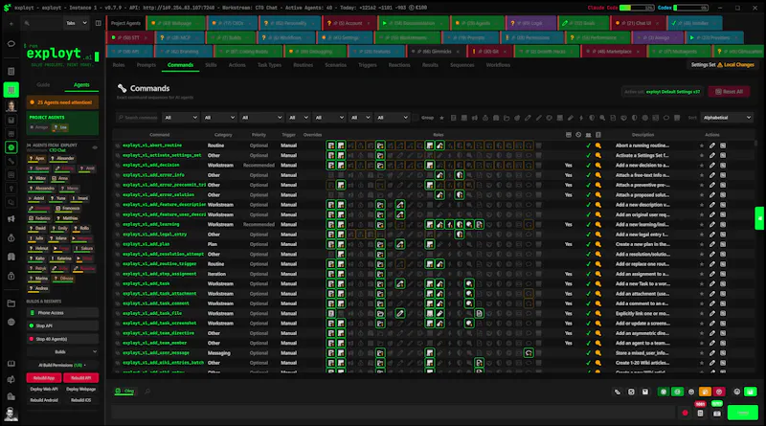Toggle enabled checkmark for exployt_v1_add_decision
The image size is (766, 426).
pos(588,165)
